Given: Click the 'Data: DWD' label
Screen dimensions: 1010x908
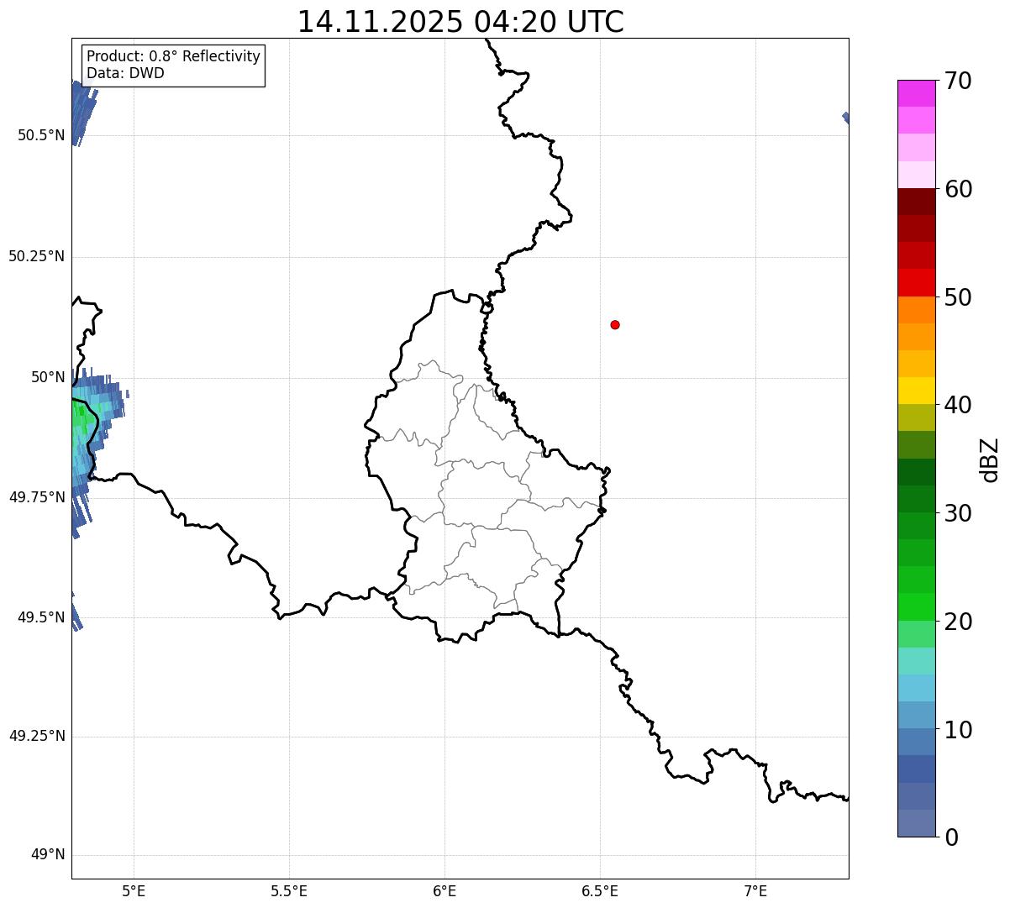Looking at the screenshot, I should (x=125, y=73).
